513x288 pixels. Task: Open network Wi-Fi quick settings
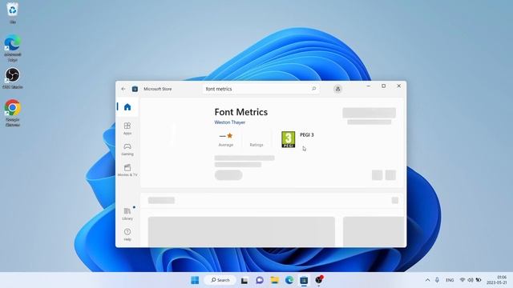pyautogui.click(x=463, y=280)
